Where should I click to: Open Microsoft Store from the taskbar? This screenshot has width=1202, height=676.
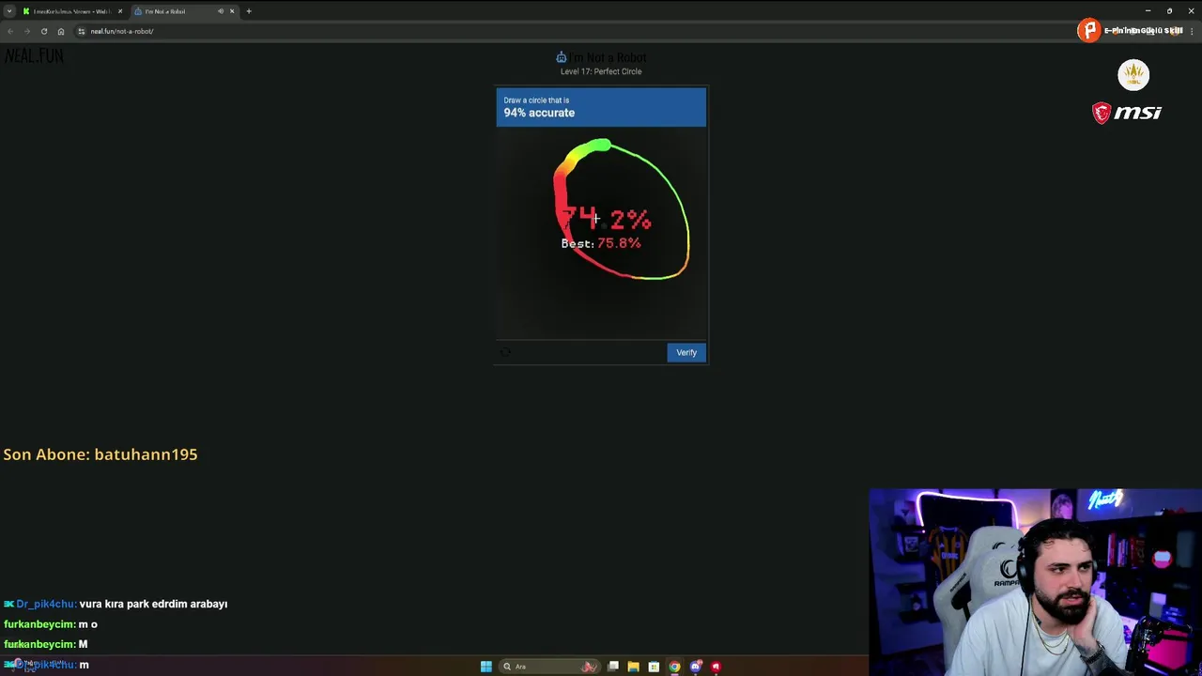654,667
